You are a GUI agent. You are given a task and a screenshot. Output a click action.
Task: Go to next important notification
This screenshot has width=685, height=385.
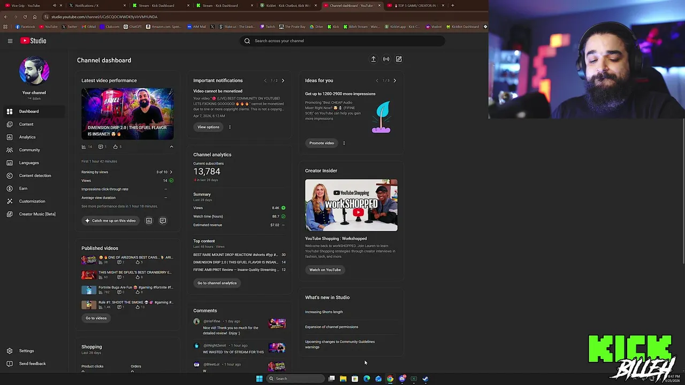coord(283,81)
